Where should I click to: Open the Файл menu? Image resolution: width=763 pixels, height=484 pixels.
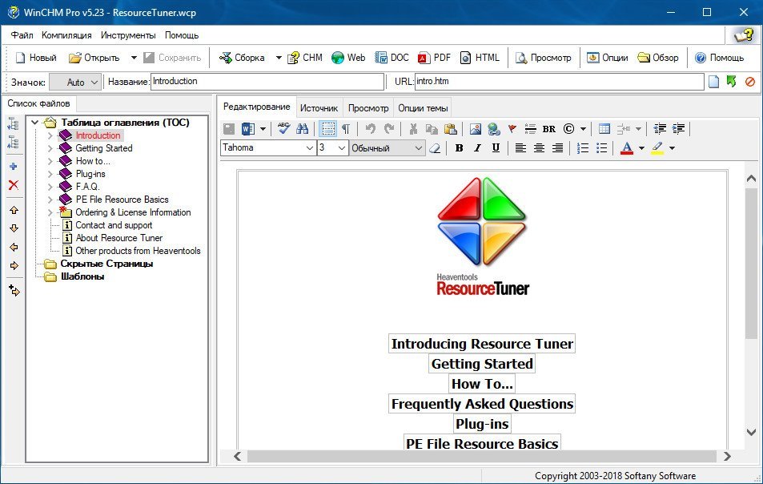pos(22,35)
